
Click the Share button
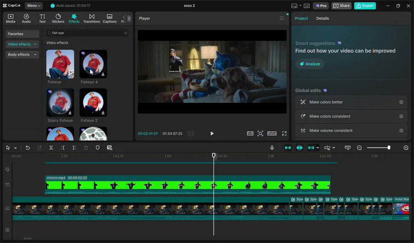coord(341,6)
